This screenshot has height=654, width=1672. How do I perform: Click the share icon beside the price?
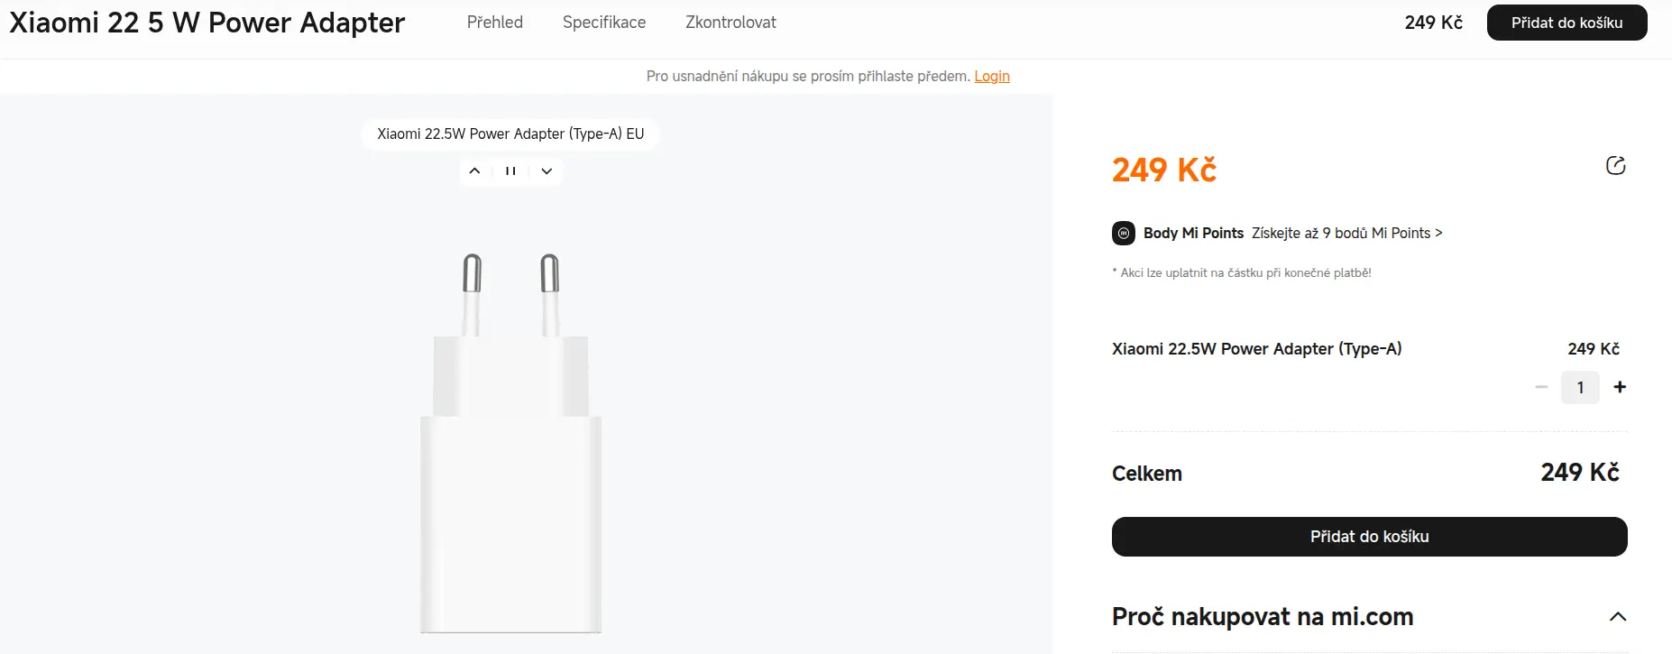[x=1615, y=166]
